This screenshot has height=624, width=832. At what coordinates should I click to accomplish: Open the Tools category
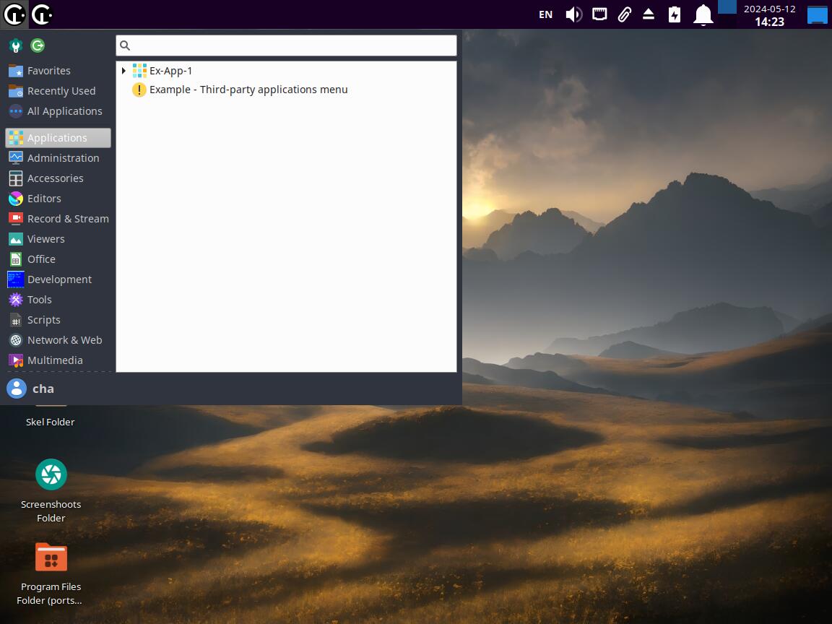(58, 299)
